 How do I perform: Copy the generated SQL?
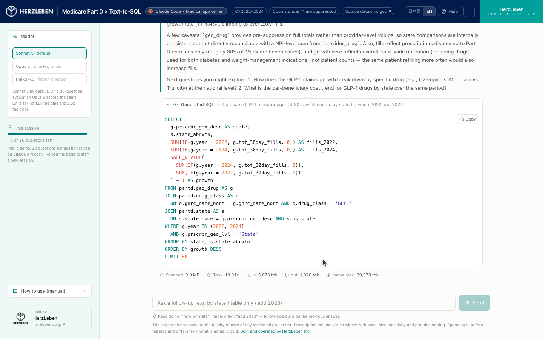[468, 119]
